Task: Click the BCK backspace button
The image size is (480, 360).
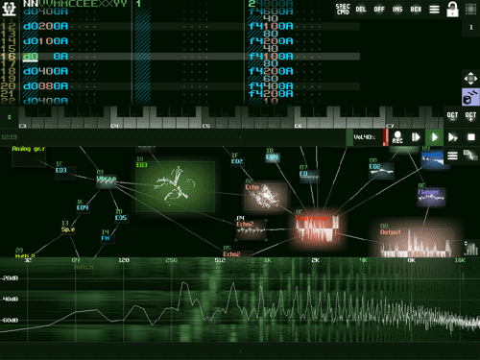Action: [416, 10]
